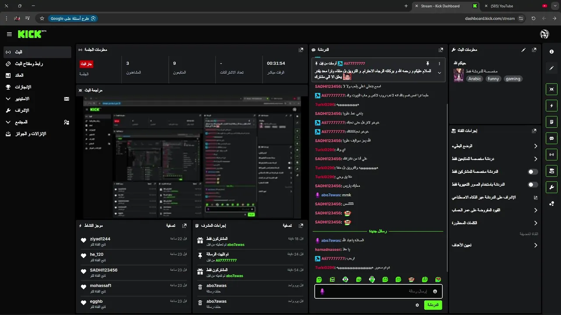The height and width of the screenshot is (315, 561).
Task: Reload the page with browser refresh icon
Action: (533, 18)
